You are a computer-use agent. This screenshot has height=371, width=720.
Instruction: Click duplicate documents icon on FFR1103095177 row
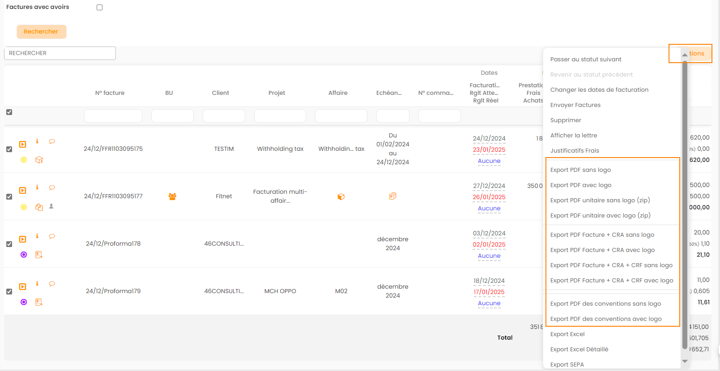[39, 207]
